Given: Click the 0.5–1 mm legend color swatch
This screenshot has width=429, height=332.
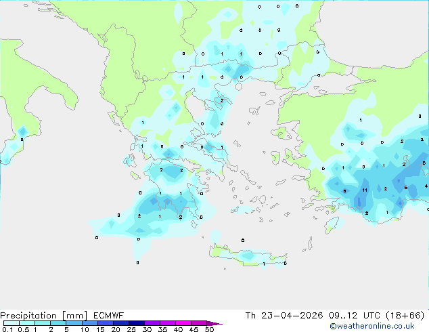Looking at the screenshot, I should (27, 323).
